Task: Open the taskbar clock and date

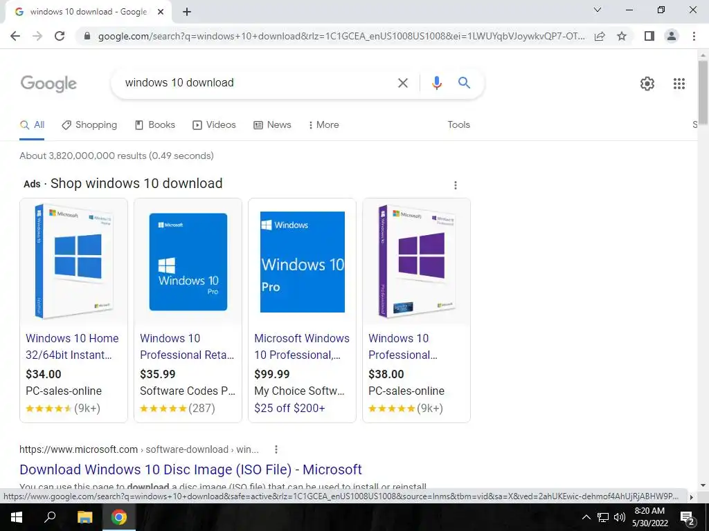Action: (x=649, y=517)
